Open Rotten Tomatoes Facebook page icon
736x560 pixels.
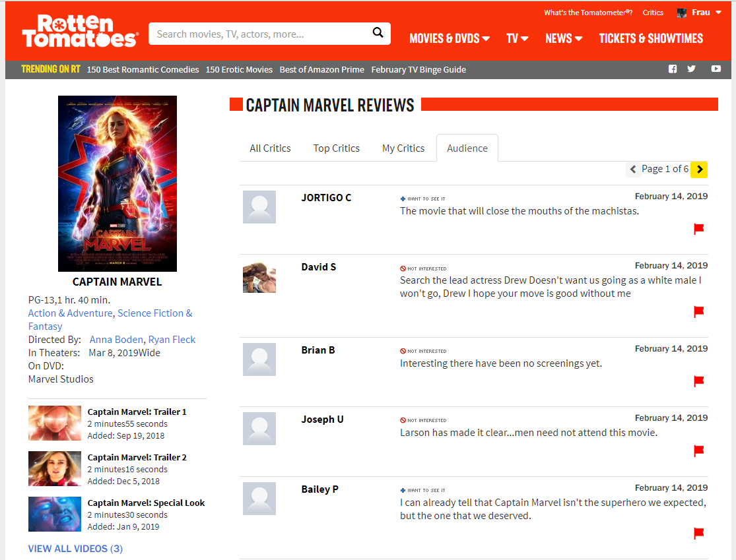tap(673, 69)
